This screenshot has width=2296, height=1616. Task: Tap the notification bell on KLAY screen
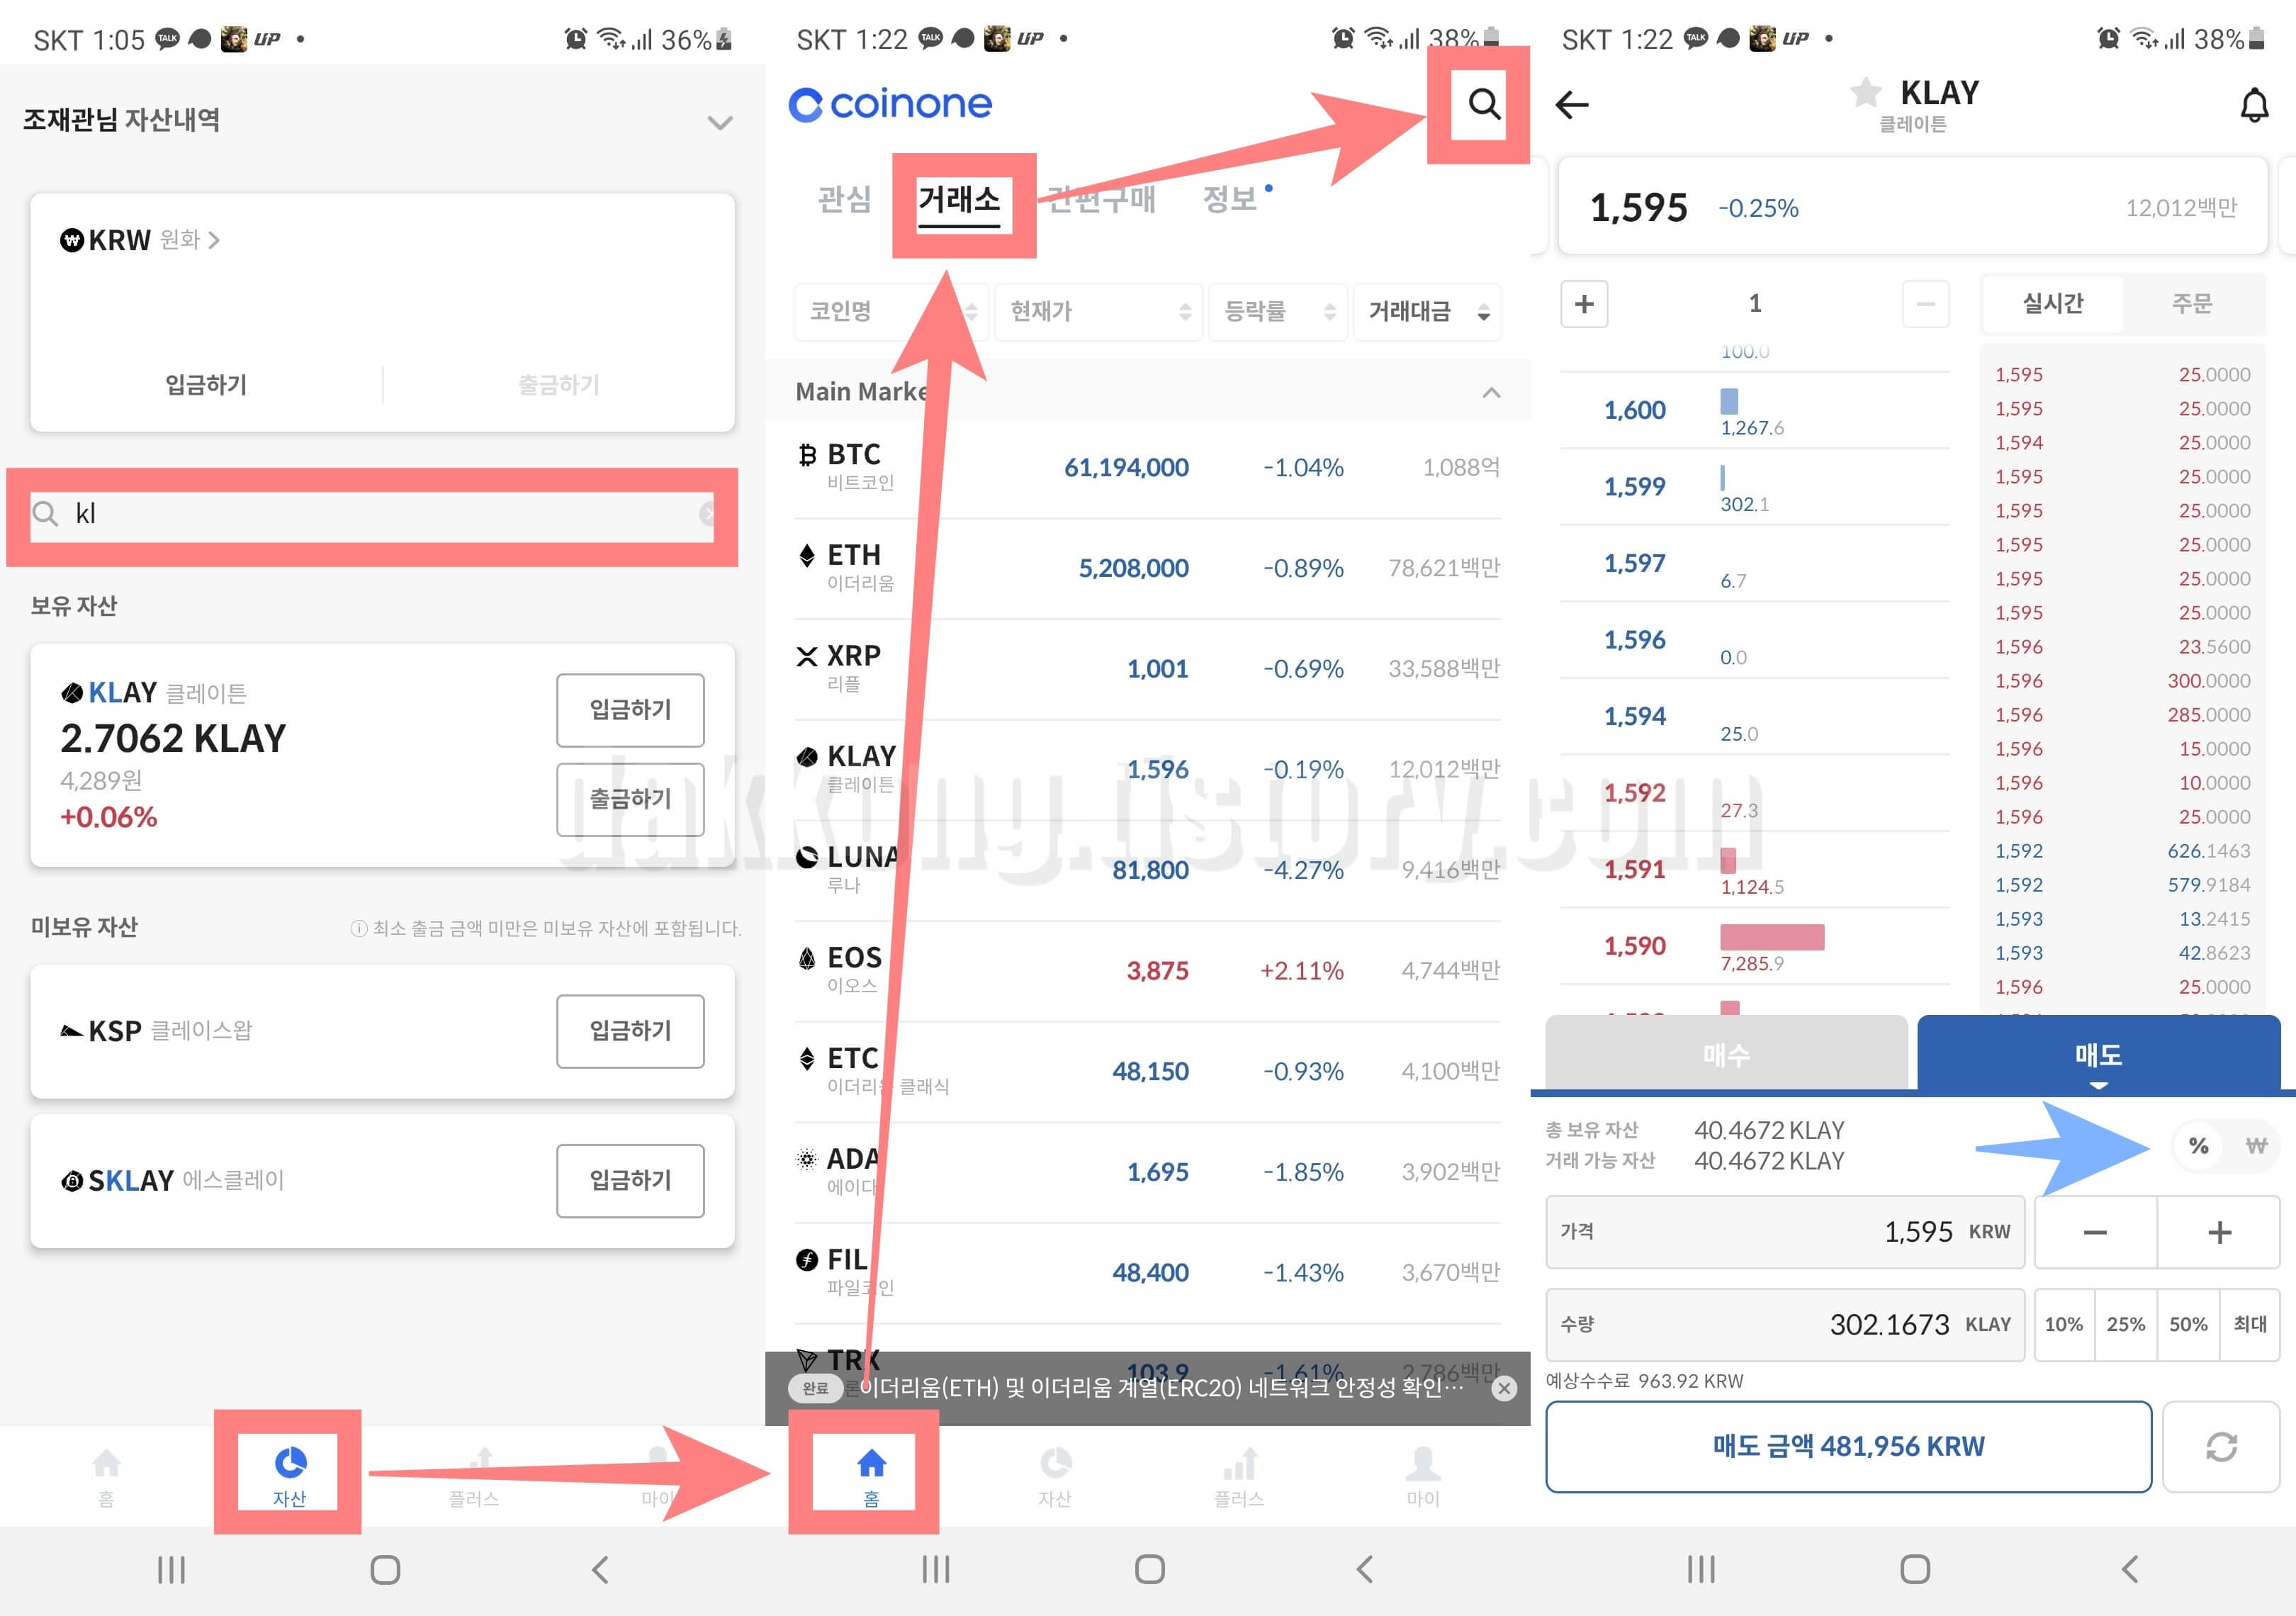point(2254,104)
